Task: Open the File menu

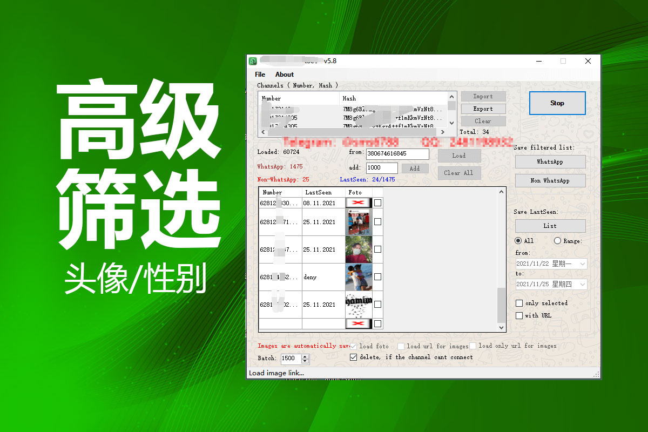Action: pos(260,75)
